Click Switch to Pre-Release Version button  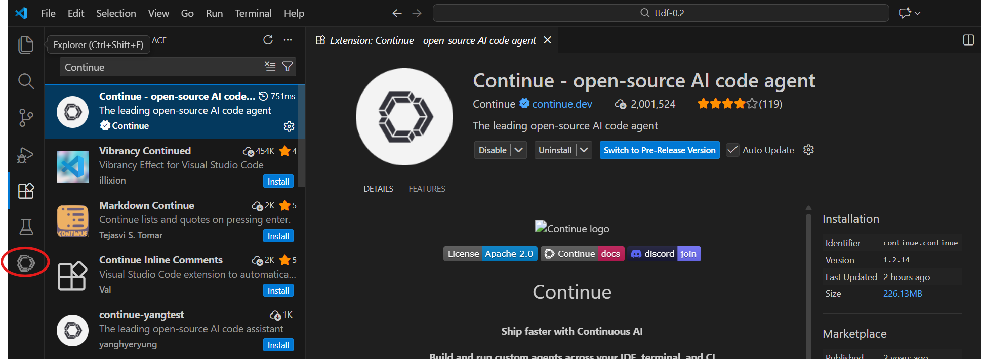tap(660, 150)
